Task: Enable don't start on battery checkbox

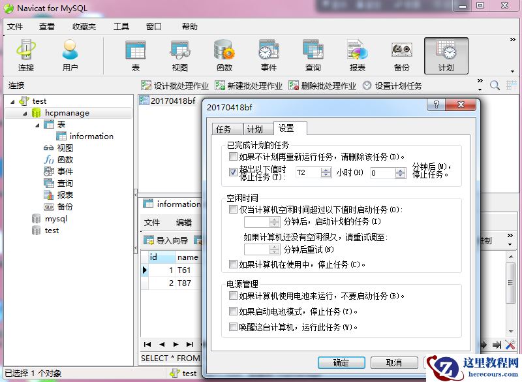Action: point(233,296)
